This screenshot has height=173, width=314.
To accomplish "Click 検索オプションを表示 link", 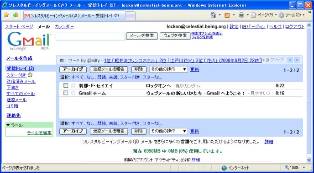I will click(207, 34).
